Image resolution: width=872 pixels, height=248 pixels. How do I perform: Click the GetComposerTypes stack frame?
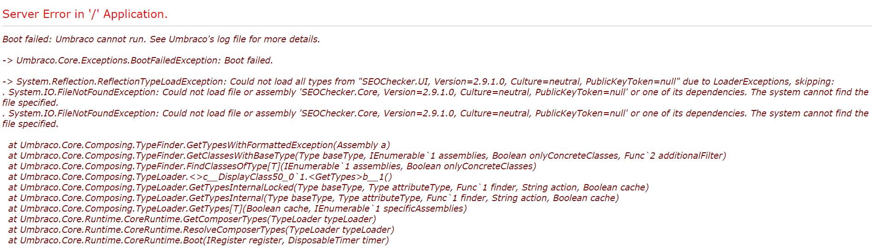coord(192,219)
